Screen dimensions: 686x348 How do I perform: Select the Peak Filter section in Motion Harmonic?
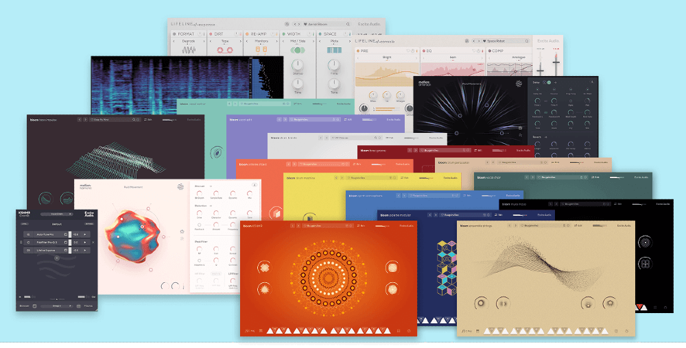pyautogui.click(x=200, y=240)
